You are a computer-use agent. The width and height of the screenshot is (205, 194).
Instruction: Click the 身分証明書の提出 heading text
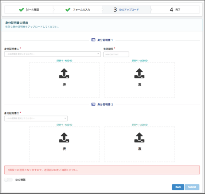[x=17, y=23]
